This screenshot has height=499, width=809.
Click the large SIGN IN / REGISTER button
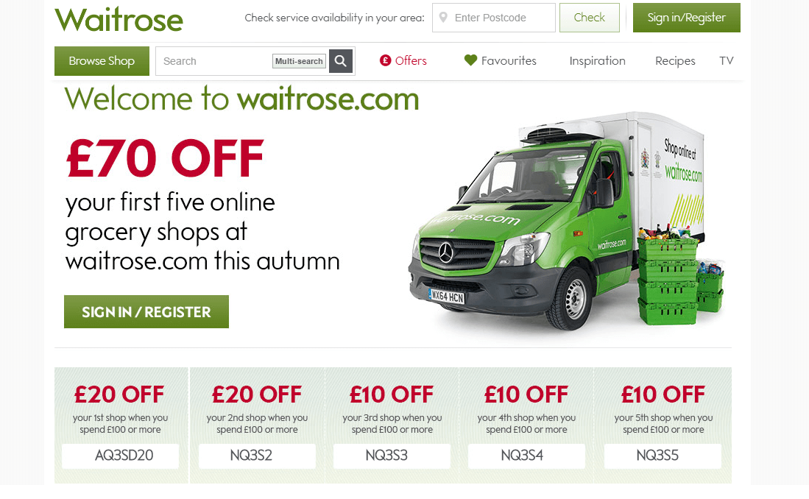tap(146, 311)
